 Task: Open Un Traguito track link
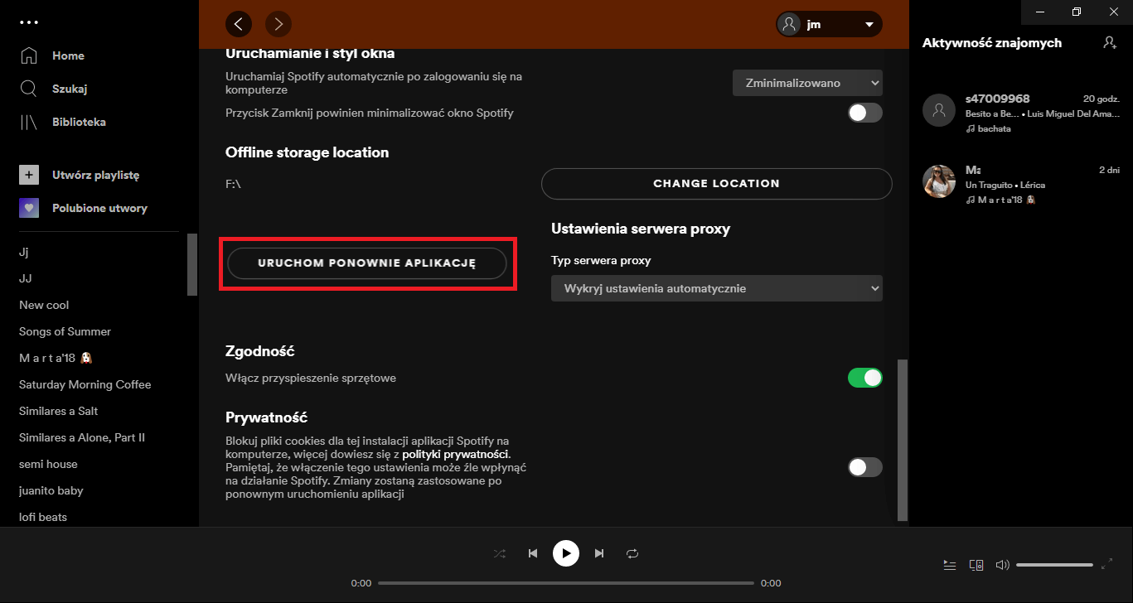(x=989, y=185)
